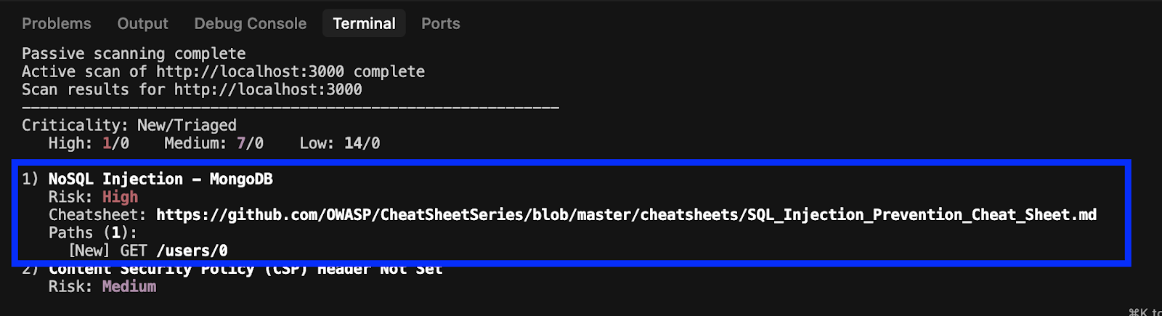Click the [New] GET tag

pyautogui.click(x=107, y=251)
